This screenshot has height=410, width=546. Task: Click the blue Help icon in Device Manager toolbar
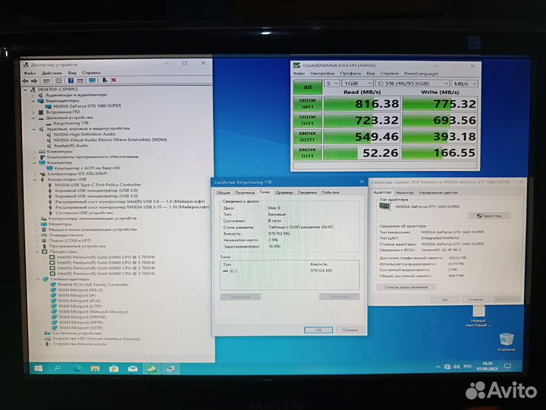[x=71, y=80]
